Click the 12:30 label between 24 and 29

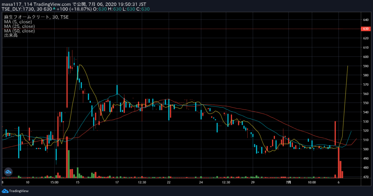coord(226,182)
